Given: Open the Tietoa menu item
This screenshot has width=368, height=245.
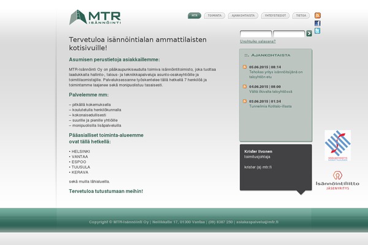Looking at the screenshot, I should coord(301,16).
